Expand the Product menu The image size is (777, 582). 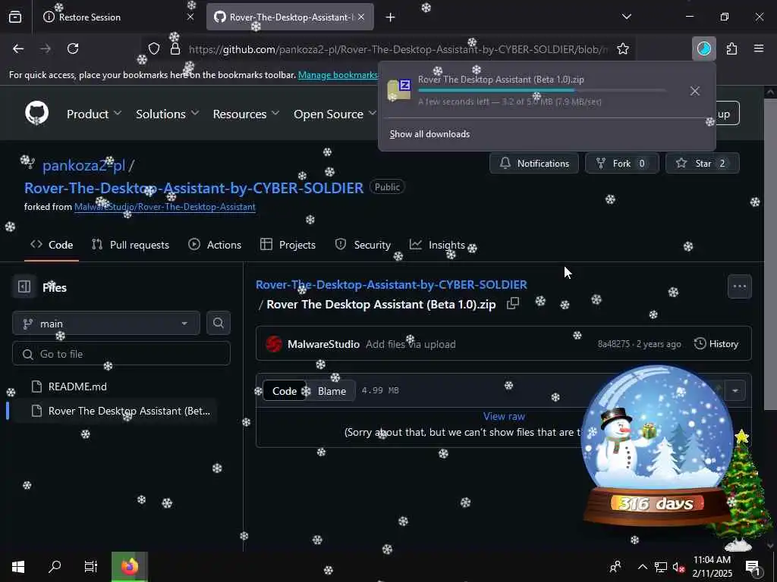(x=94, y=114)
